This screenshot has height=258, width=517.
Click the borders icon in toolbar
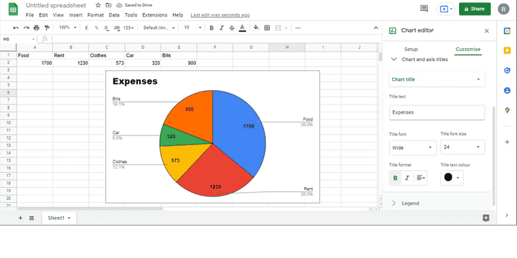point(267,28)
